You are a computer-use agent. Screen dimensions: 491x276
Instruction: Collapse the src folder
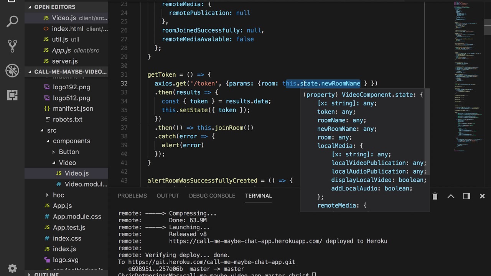pos(42,130)
